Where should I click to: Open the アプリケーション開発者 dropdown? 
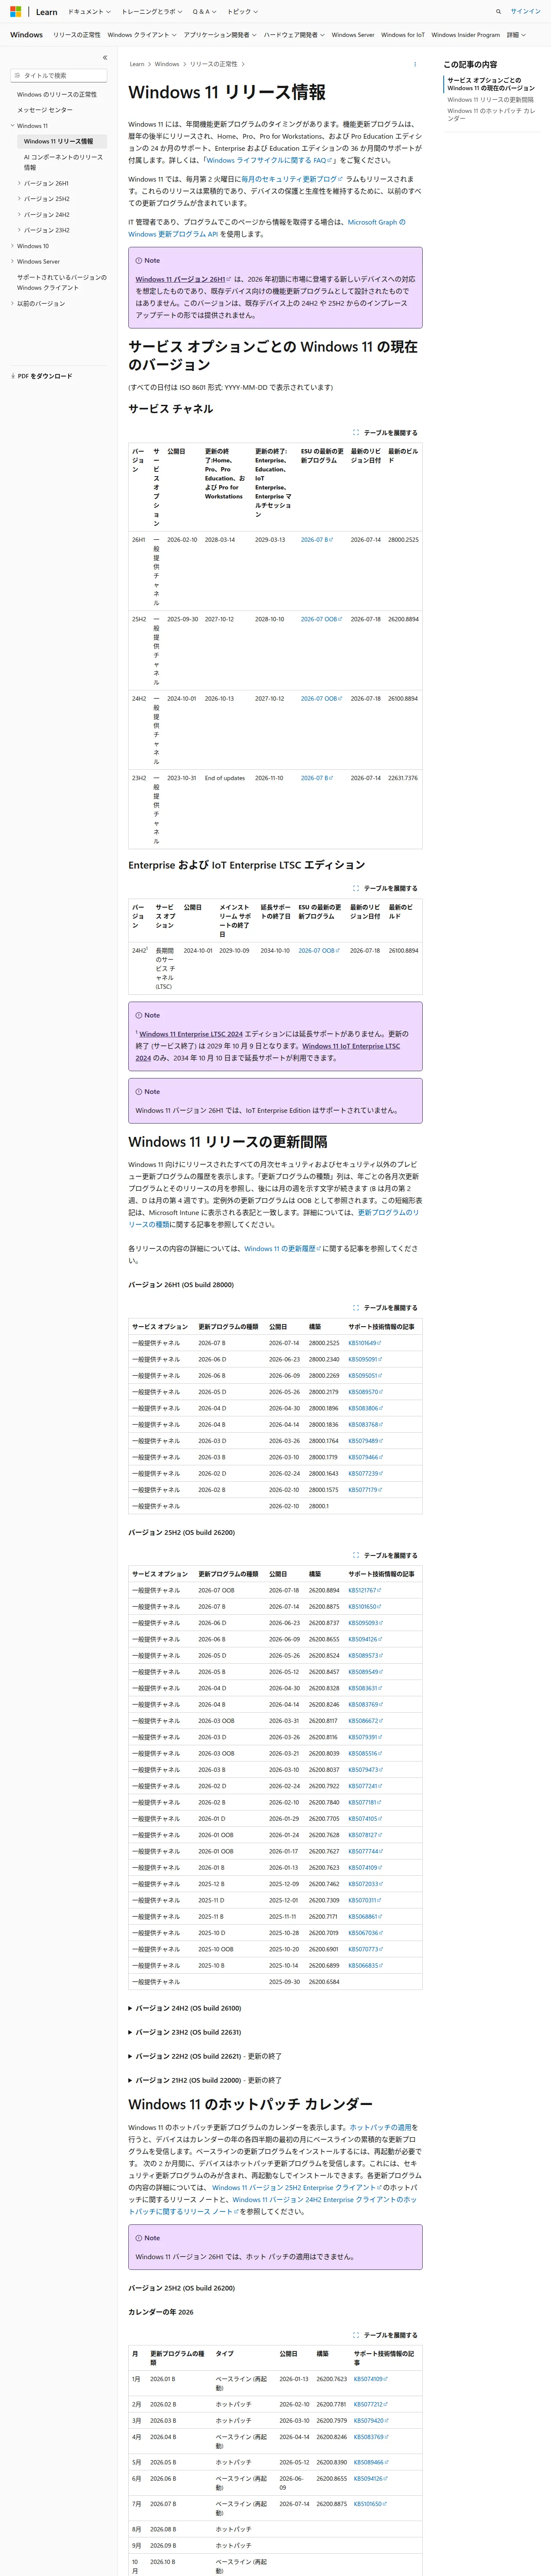[220, 35]
